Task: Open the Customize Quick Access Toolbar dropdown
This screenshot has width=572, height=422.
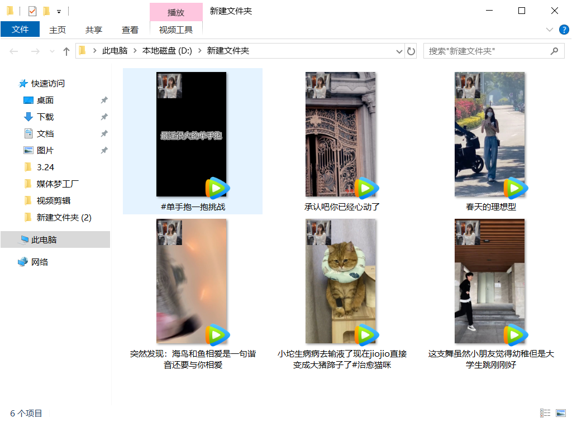Action: pos(59,12)
